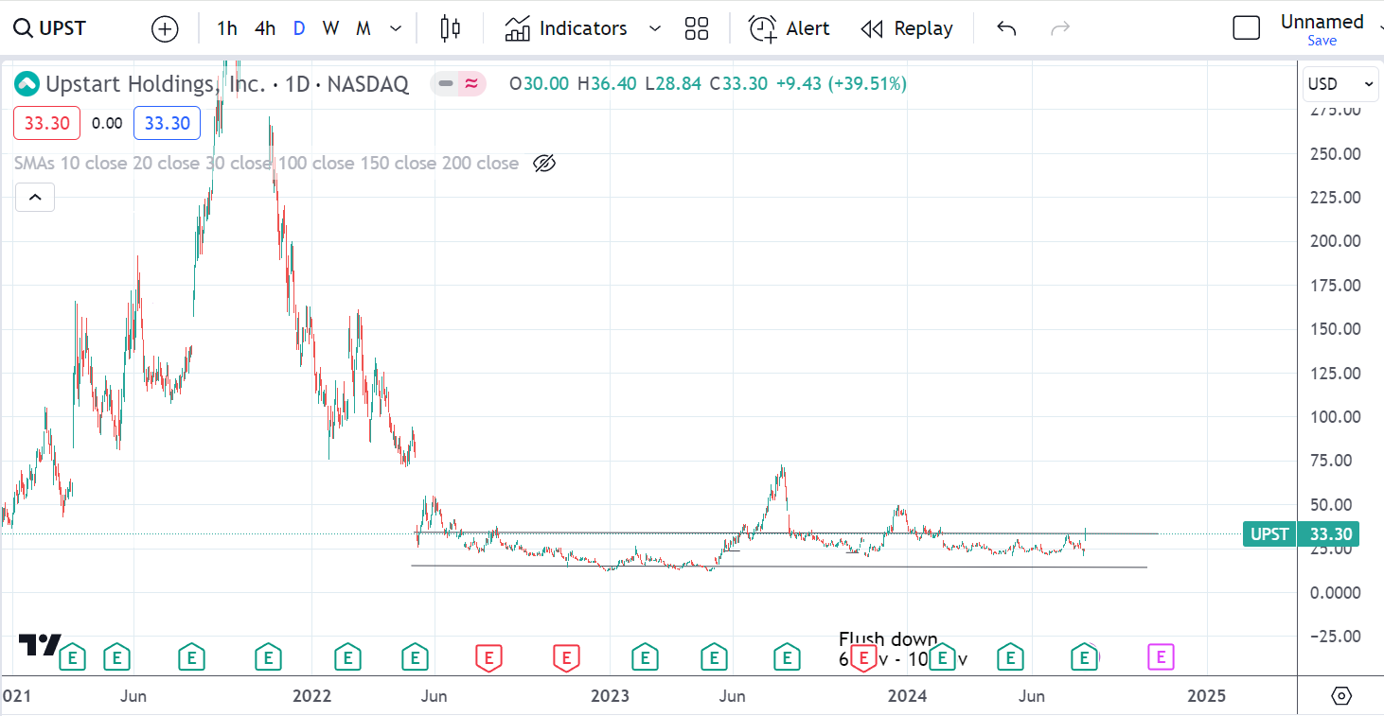
Task: Click the 0.00 spread value between prices
Action: point(107,123)
